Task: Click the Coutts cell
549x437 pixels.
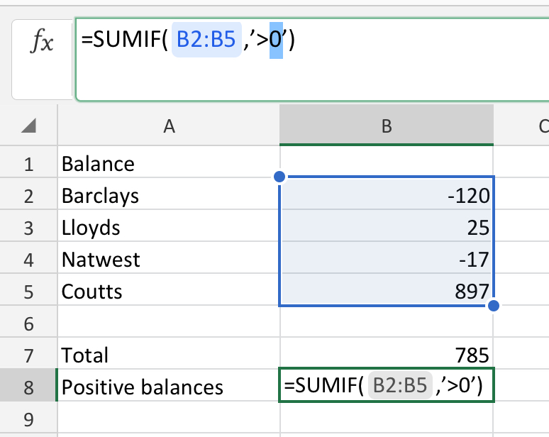Action: pyautogui.click(x=169, y=291)
